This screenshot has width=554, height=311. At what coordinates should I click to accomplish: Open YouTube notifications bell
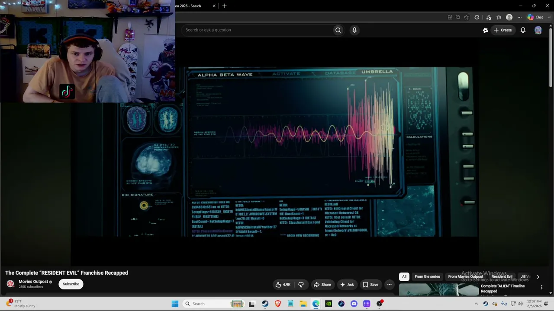tap(523, 30)
